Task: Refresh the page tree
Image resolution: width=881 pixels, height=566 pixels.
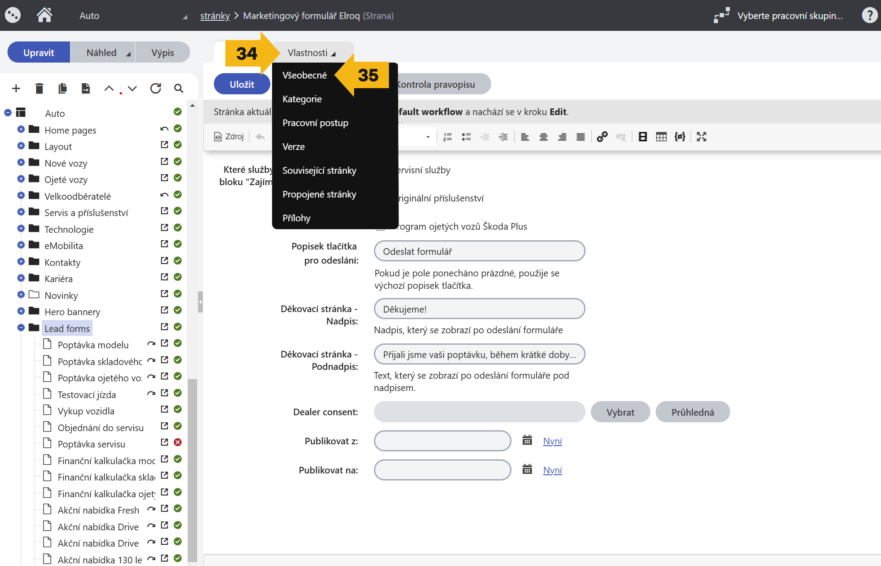Action: coord(155,88)
